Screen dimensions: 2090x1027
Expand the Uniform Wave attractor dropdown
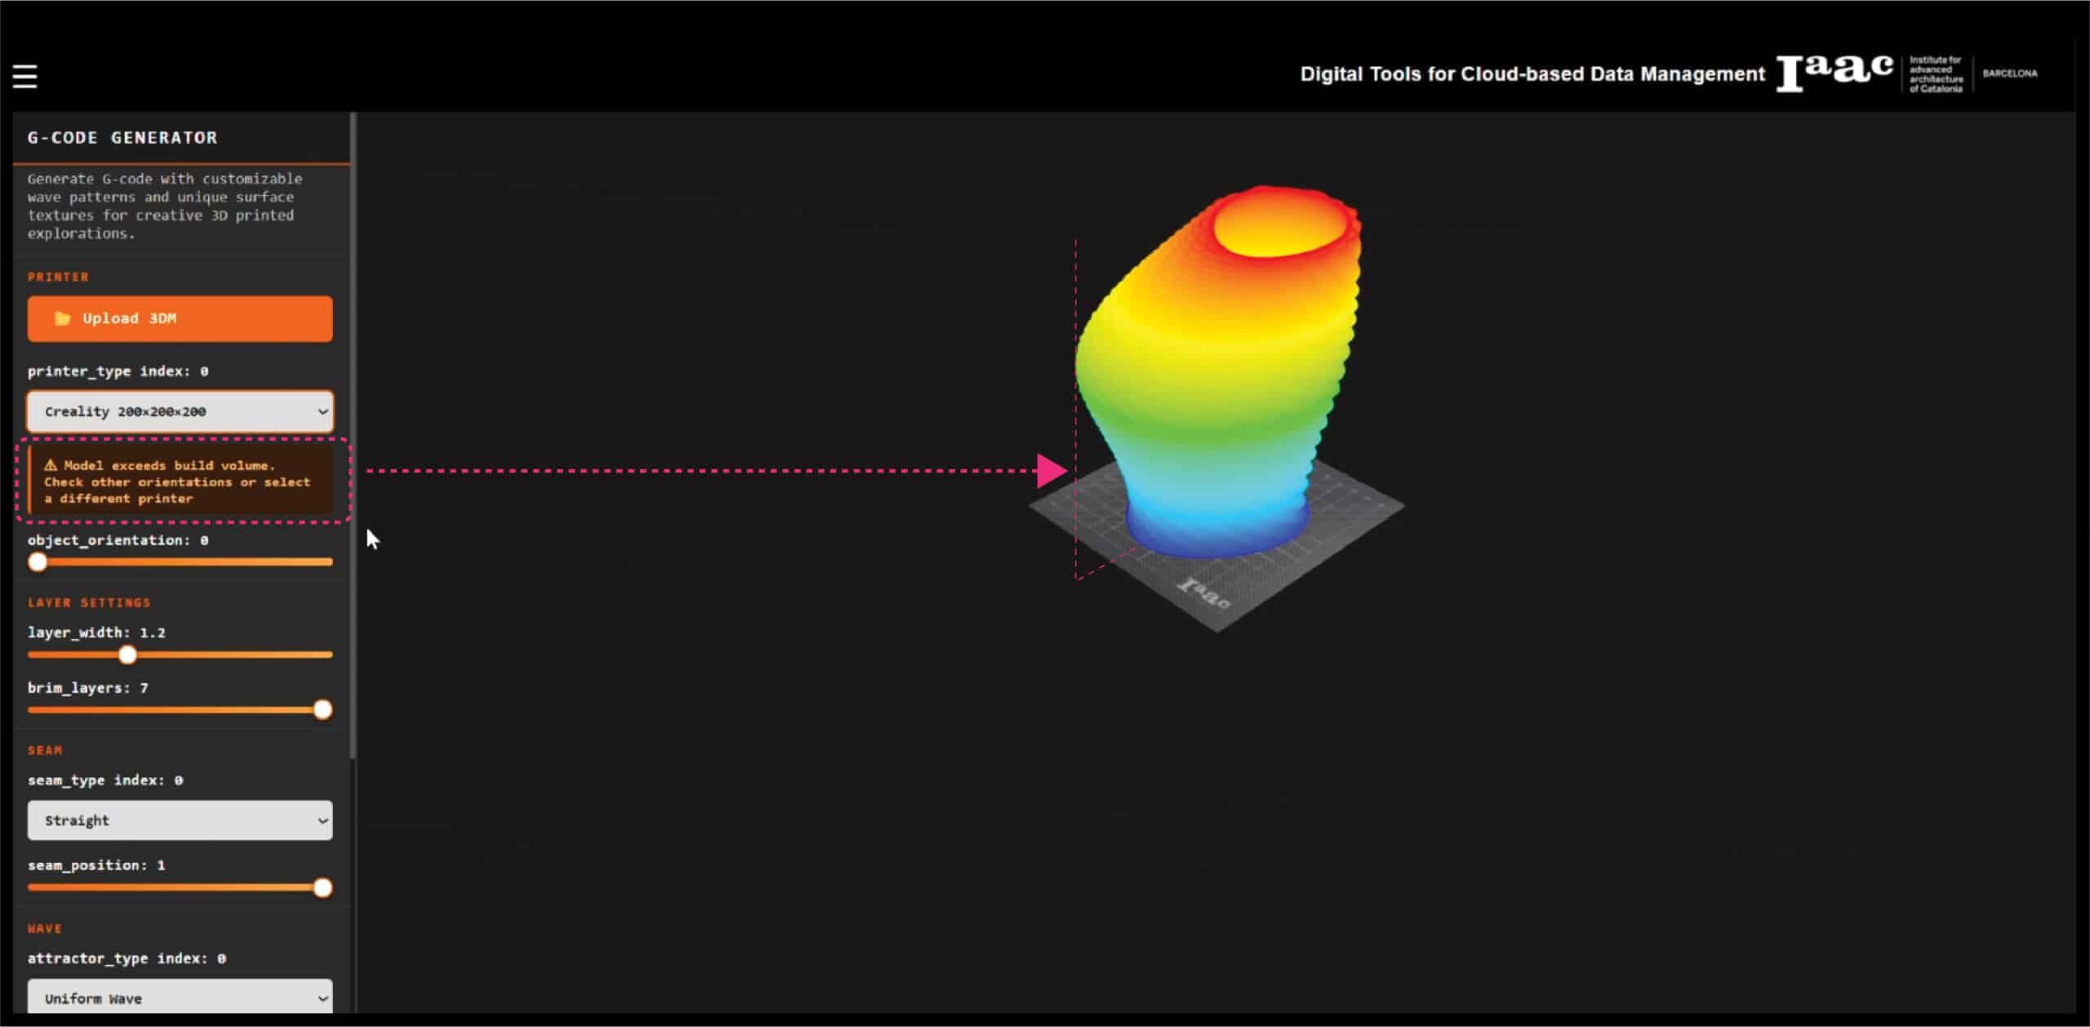pos(180,998)
